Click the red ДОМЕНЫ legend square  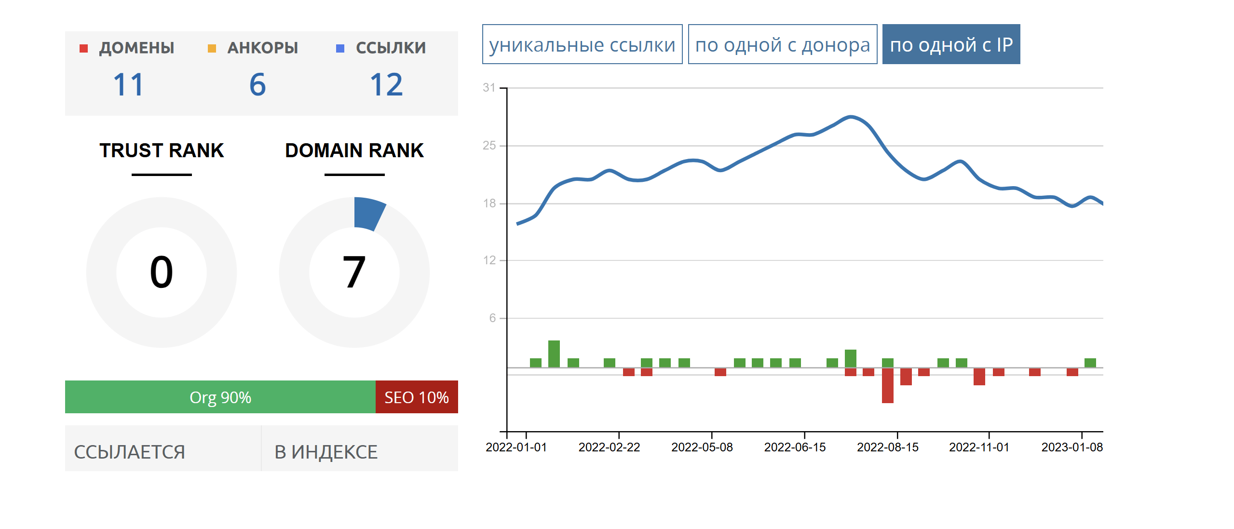tap(83, 48)
